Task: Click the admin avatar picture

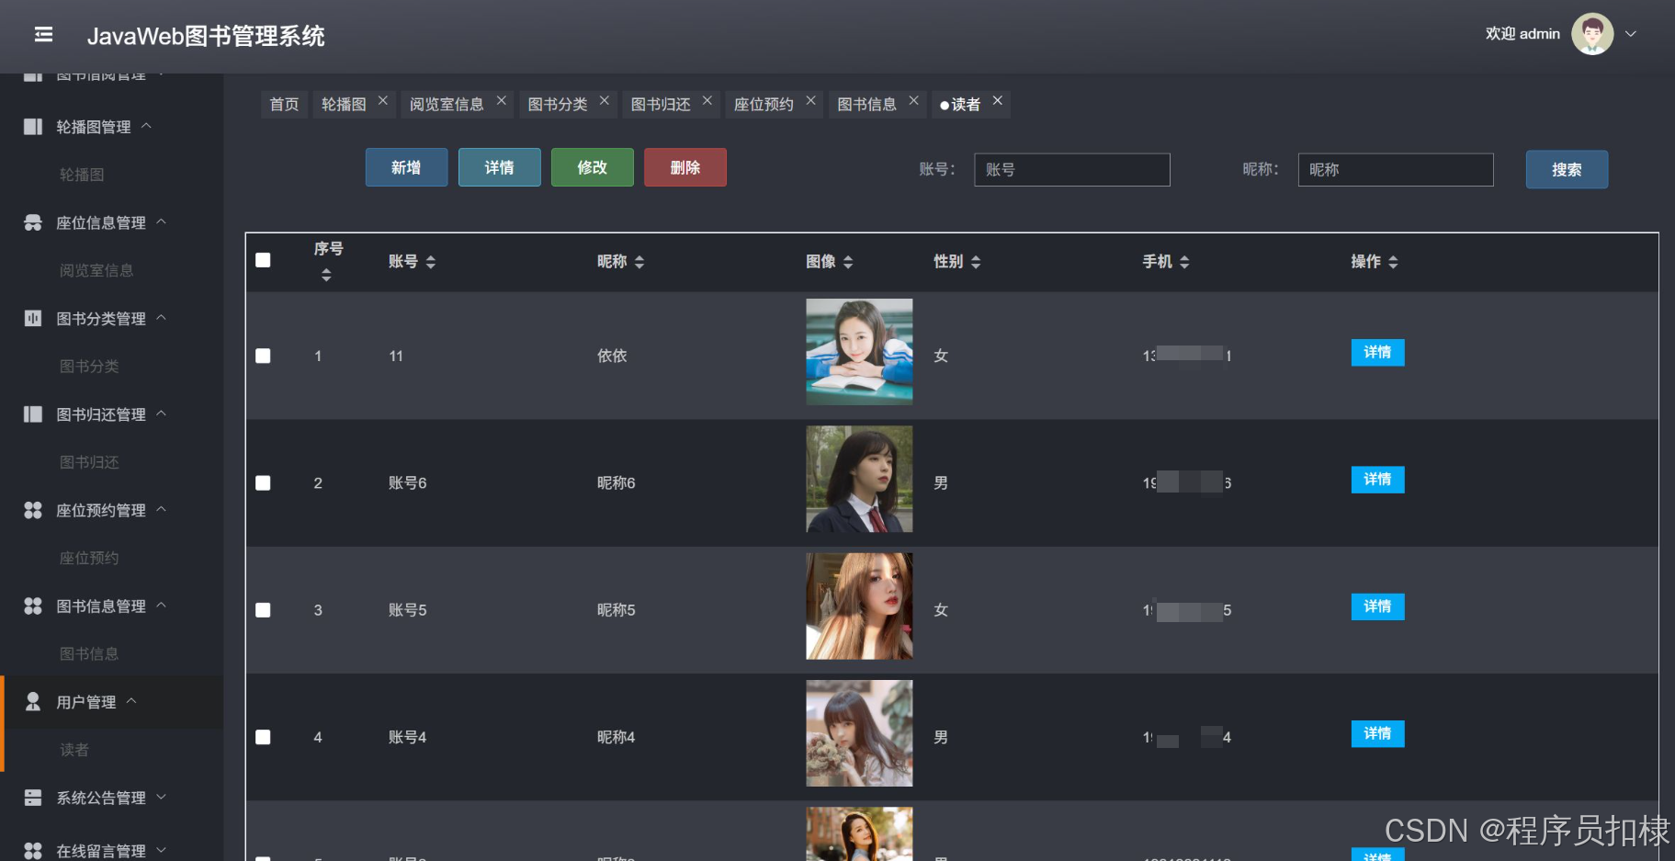Action: pyautogui.click(x=1592, y=34)
